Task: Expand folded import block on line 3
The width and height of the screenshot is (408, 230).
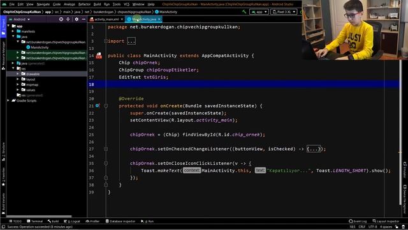Action: coord(106,41)
